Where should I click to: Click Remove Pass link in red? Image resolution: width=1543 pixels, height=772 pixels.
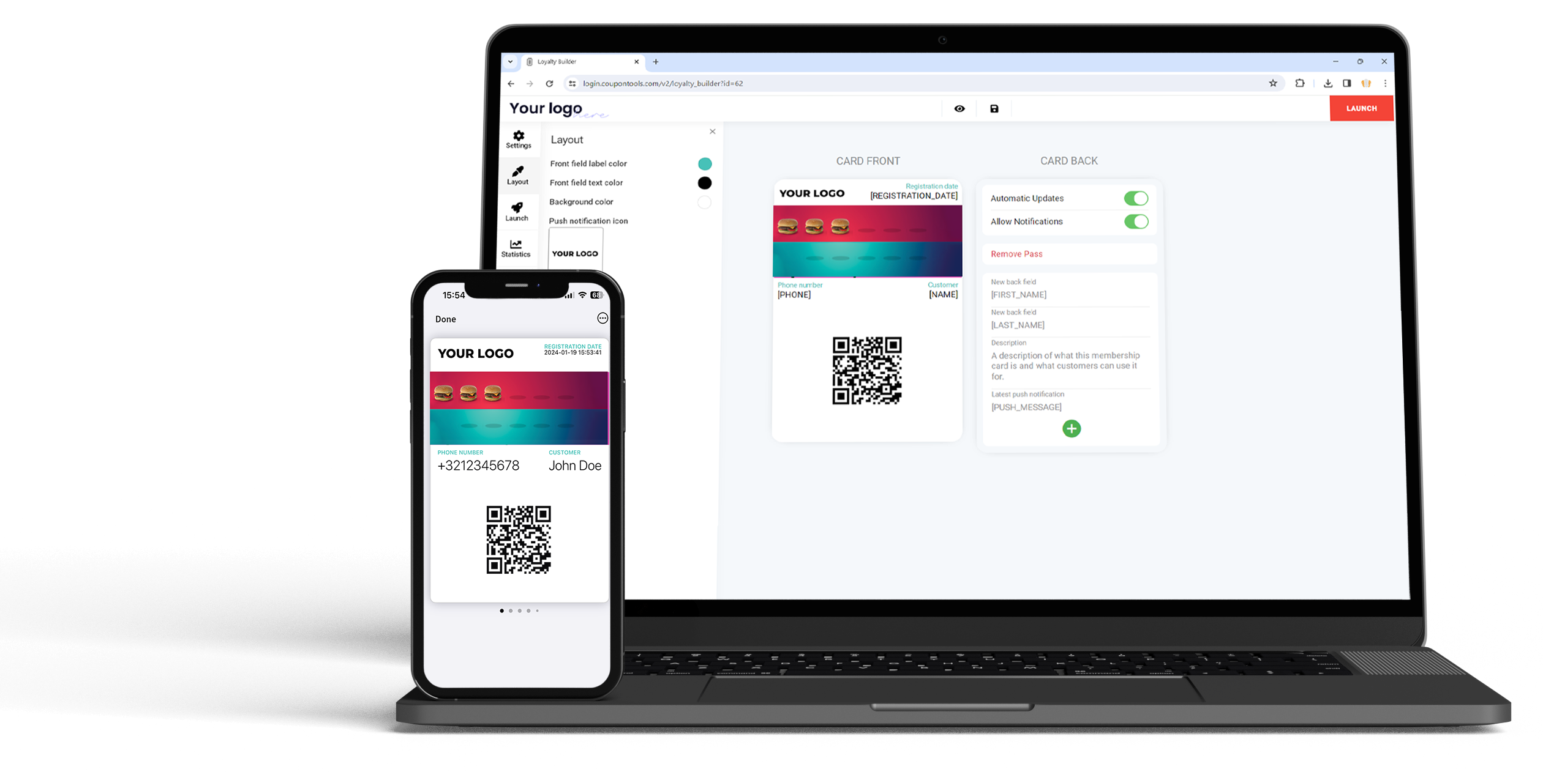(x=1019, y=253)
